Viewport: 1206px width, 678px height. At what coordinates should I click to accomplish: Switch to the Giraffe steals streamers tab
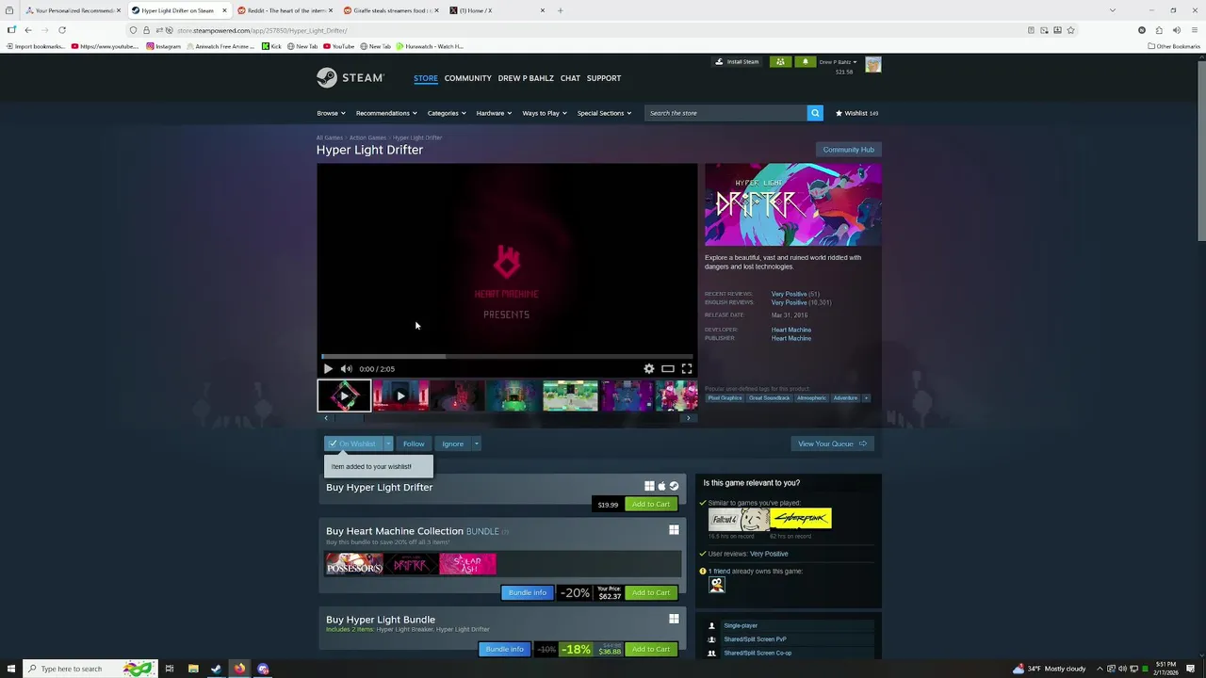[x=391, y=10]
